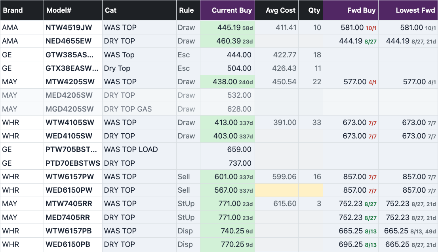Click Current Buy 444.00 cell

pos(227,55)
